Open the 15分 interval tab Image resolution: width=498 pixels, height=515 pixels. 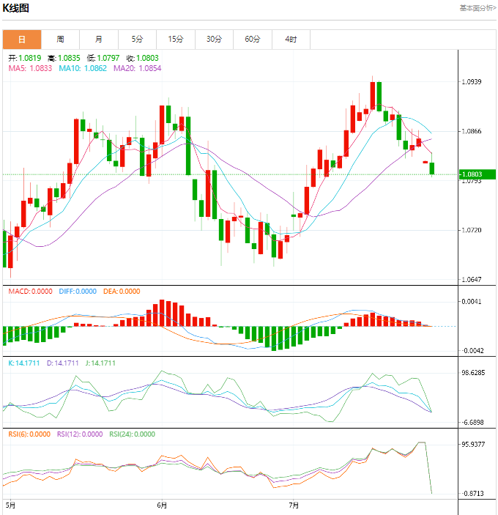point(176,39)
